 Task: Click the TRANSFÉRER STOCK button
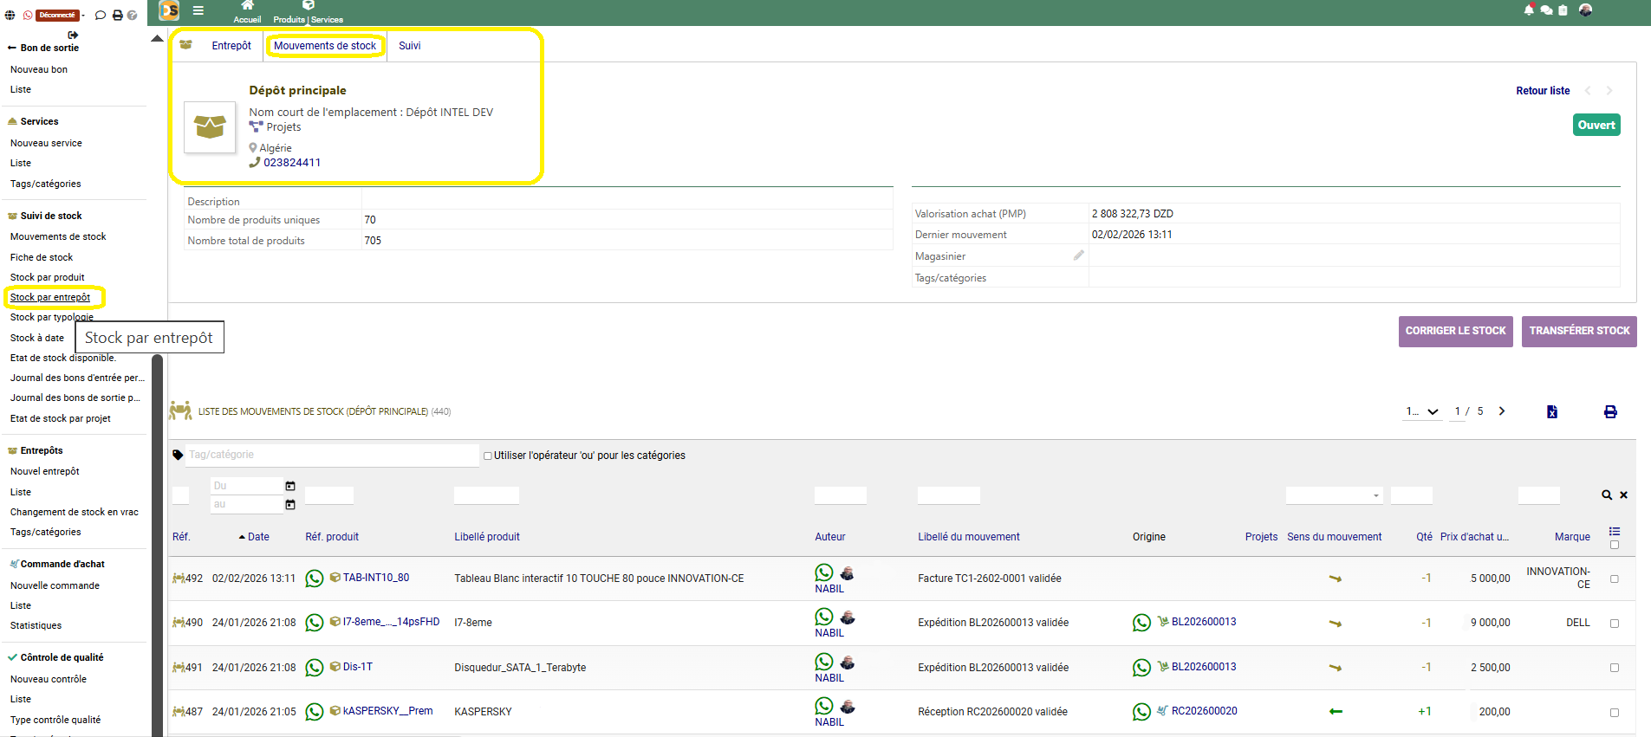tap(1578, 331)
